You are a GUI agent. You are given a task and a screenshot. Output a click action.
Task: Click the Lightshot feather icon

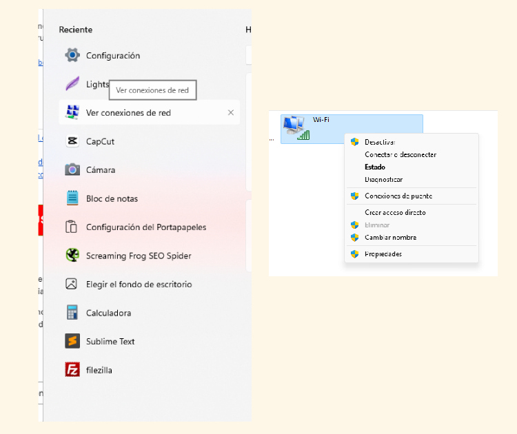[x=72, y=84]
